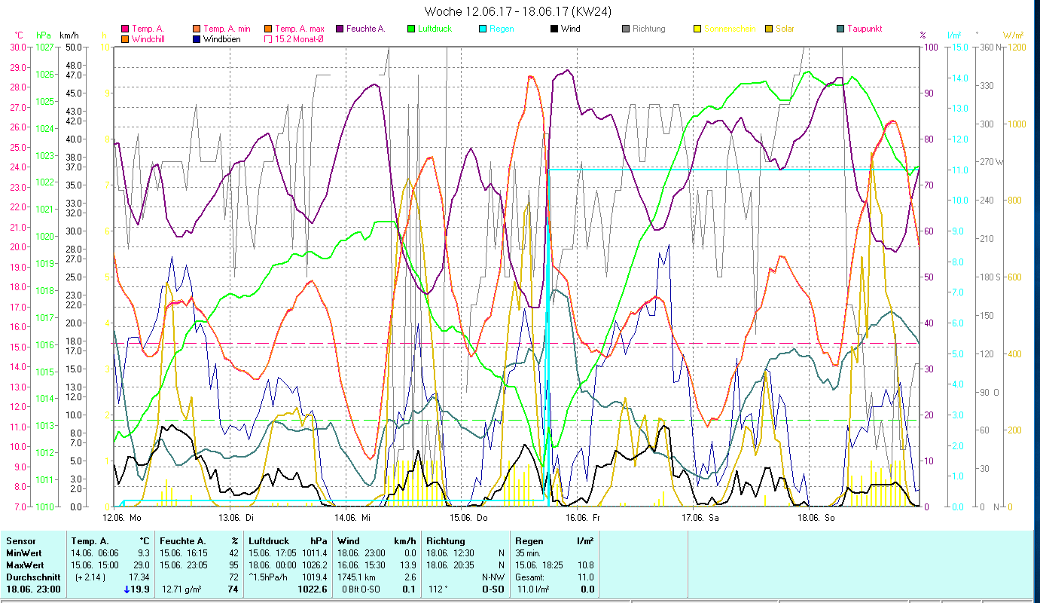The width and height of the screenshot is (1040, 603).
Task: Click the 18.06. So date label
Action: [816, 518]
